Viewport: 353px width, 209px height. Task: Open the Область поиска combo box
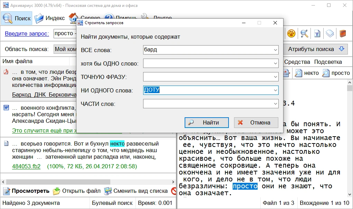tap(65, 49)
